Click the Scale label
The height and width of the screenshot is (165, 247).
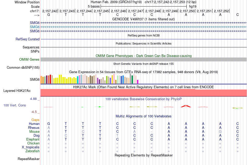click(x=35, y=7)
